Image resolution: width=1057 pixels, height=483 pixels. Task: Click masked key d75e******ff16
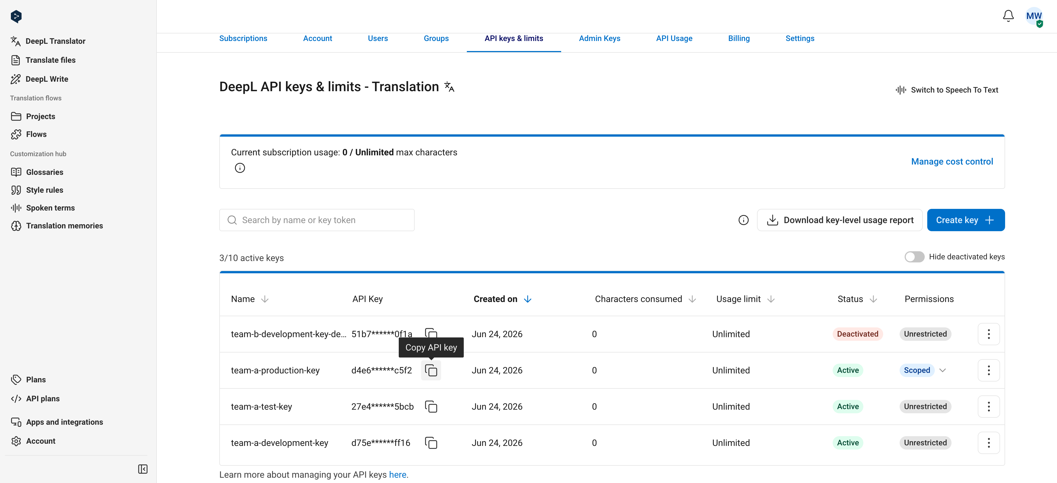pyautogui.click(x=381, y=443)
